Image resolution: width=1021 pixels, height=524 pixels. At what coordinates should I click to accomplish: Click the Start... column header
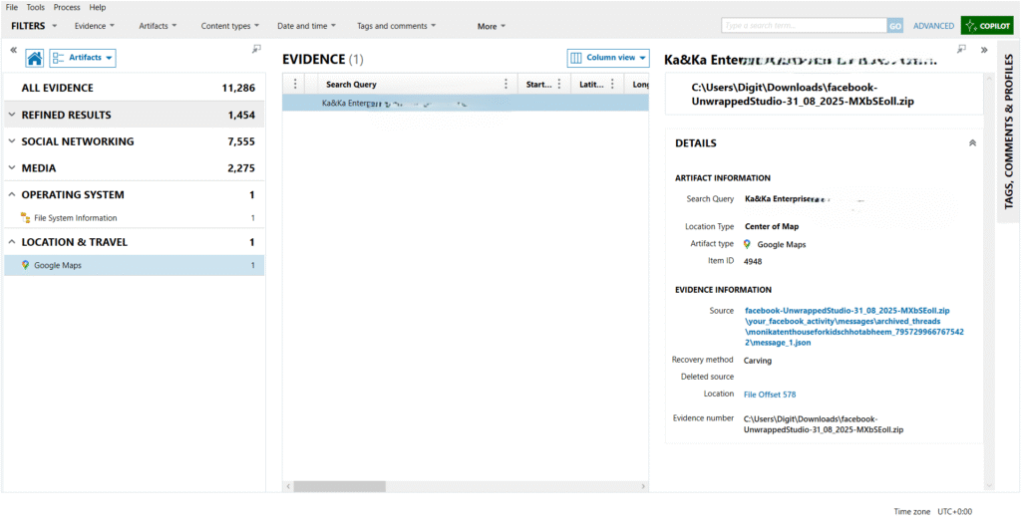coord(538,84)
